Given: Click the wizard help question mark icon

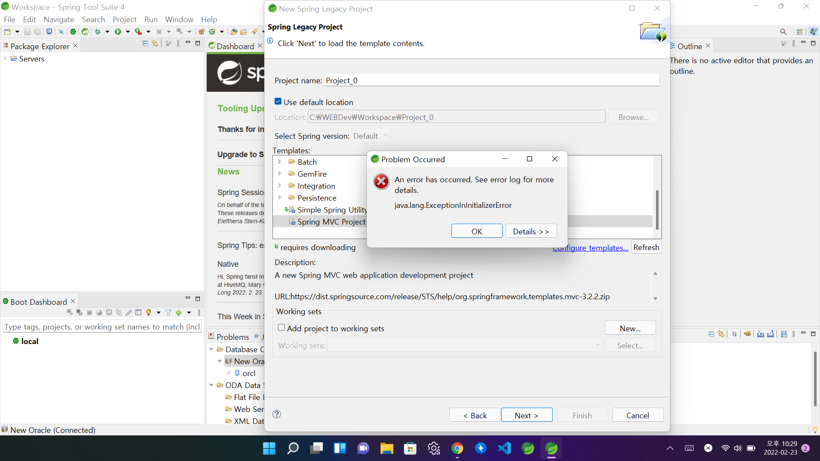Looking at the screenshot, I should 277,414.
